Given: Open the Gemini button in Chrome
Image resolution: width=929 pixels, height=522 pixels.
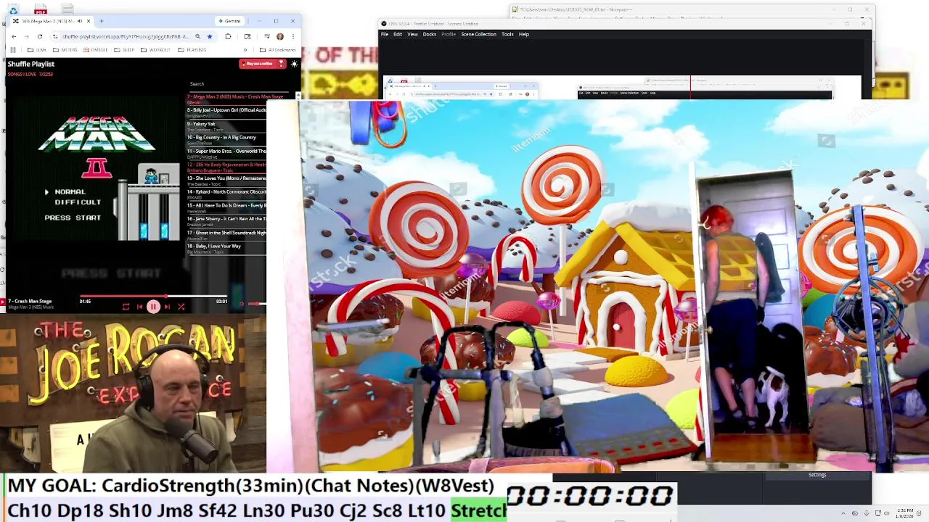Looking at the screenshot, I should pyautogui.click(x=229, y=21).
